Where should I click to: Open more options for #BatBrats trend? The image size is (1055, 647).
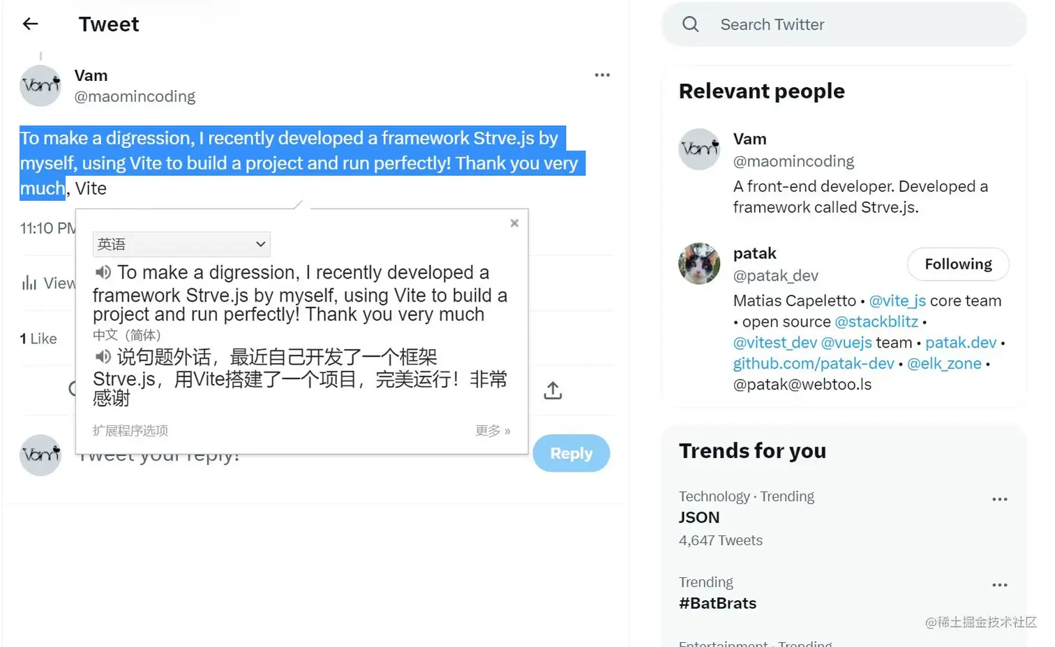(1000, 585)
